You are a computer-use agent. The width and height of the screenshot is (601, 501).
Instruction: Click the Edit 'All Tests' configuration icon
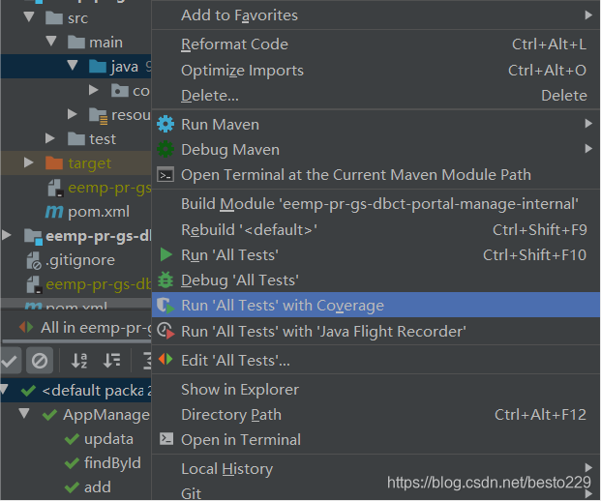point(165,359)
